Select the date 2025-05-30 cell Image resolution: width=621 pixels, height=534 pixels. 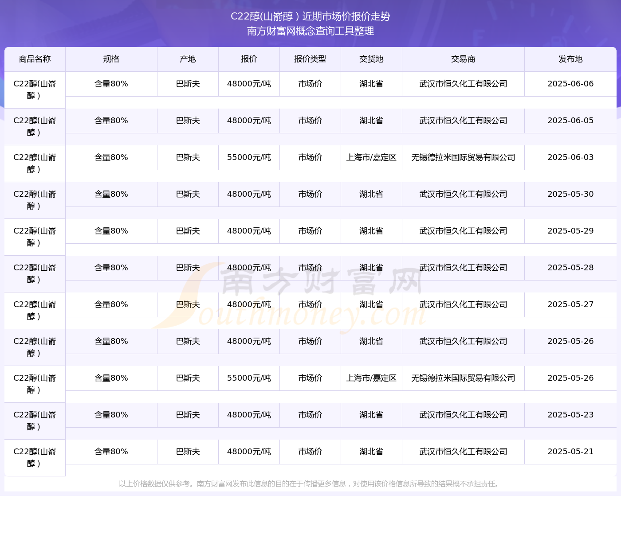pyautogui.click(x=570, y=194)
